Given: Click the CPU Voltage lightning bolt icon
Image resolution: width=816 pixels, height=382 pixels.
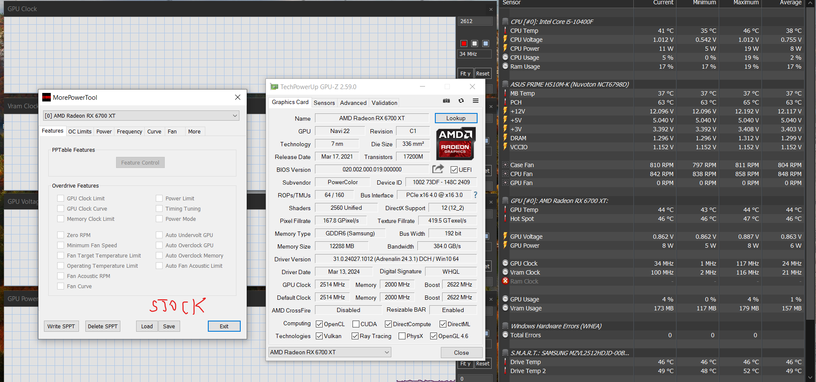Looking at the screenshot, I should (505, 40).
